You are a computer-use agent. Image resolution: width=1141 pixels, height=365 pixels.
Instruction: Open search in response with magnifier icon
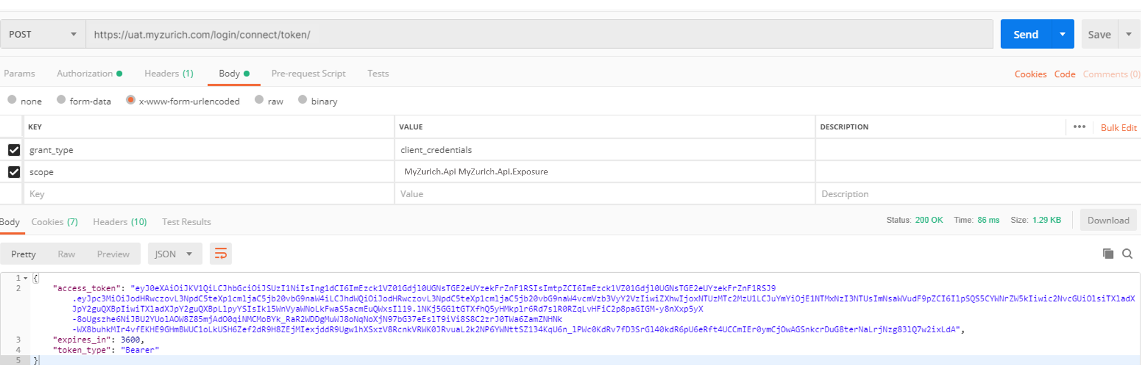[x=1127, y=254]
